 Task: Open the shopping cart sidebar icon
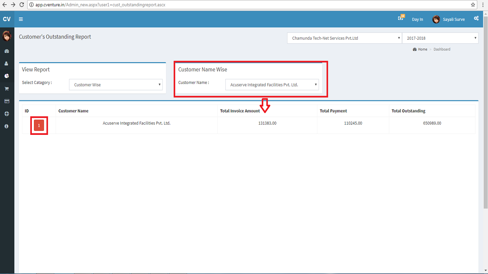(6, 88)
